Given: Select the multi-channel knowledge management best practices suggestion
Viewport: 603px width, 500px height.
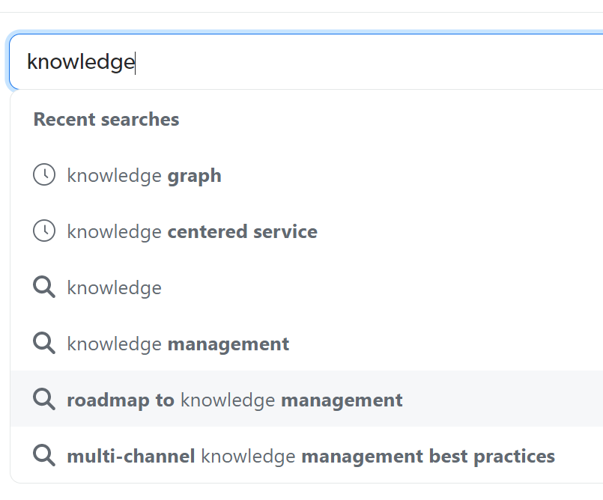Looking at the screenshot, I should [309, 455].
